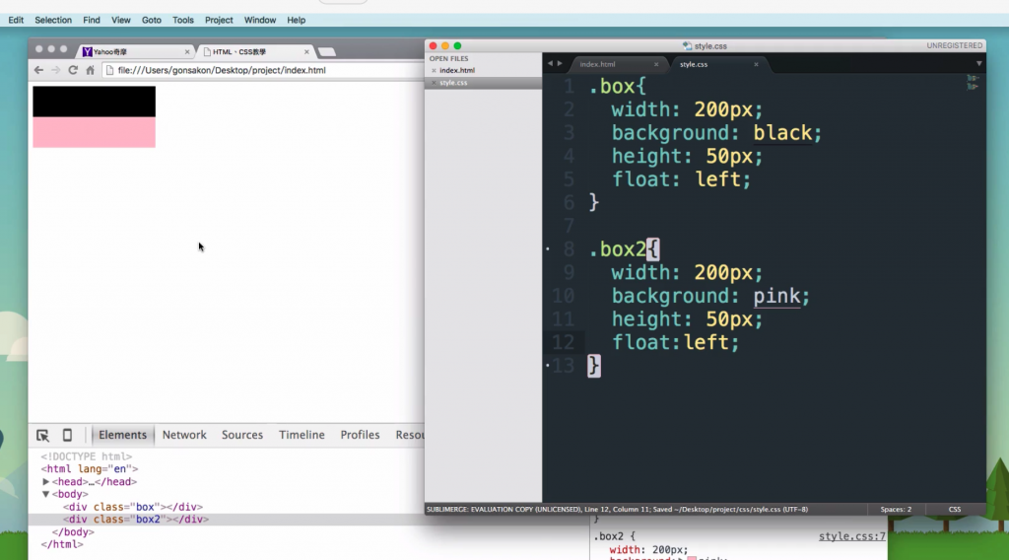Place cursor on line 1 .box selector
Image resolution: width=1009 pixels, height=560 pixels.
(611, 86)
